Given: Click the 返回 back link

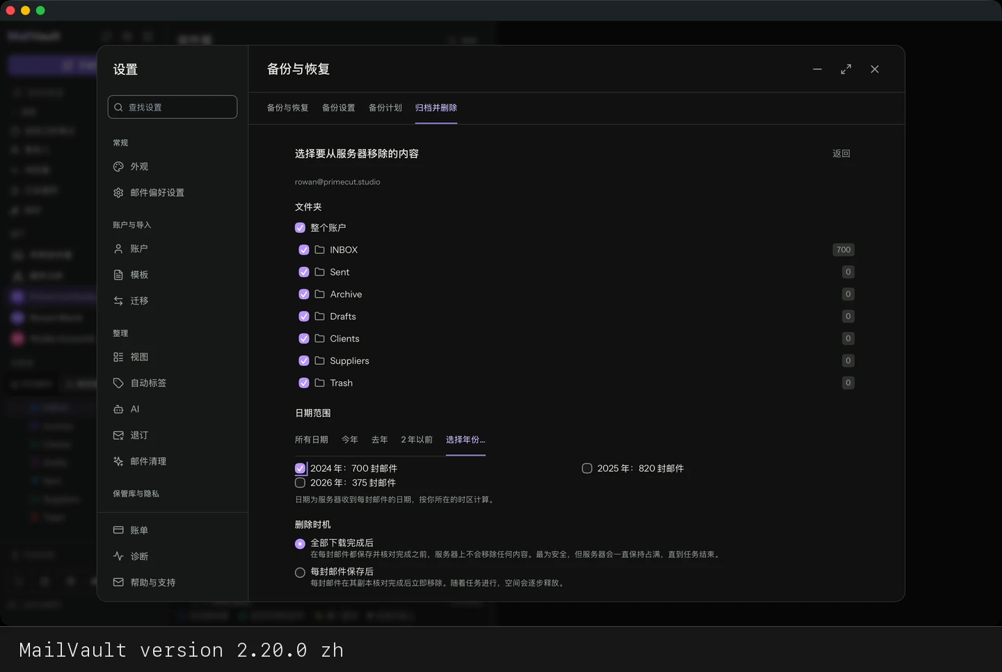Looking at the screenshot, I should coord(841,154).
